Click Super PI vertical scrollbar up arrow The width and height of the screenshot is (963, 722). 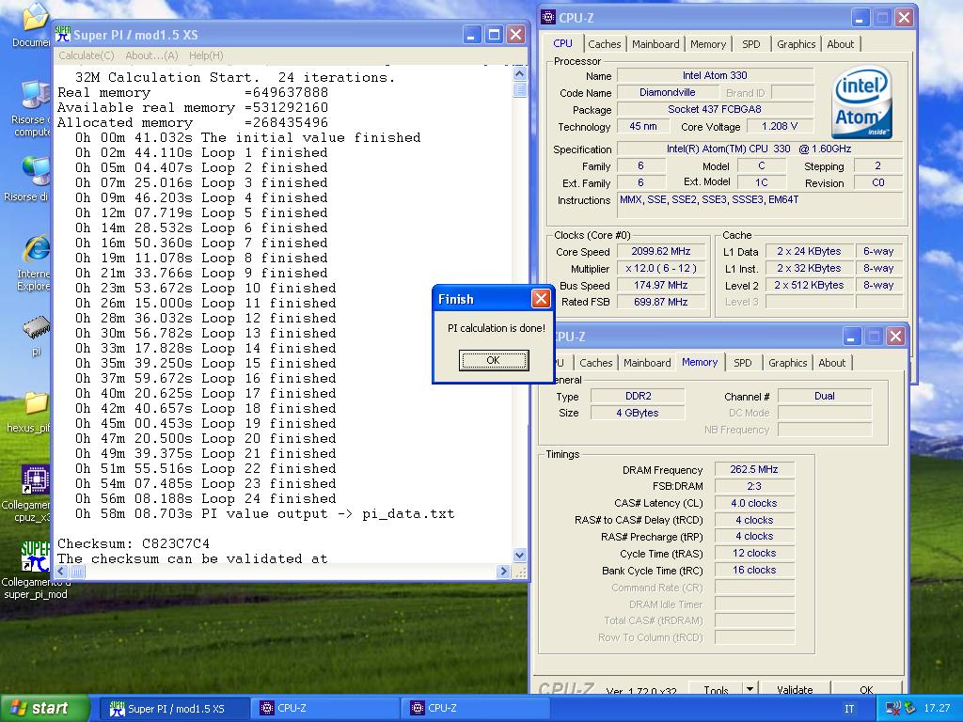(519, 74)
